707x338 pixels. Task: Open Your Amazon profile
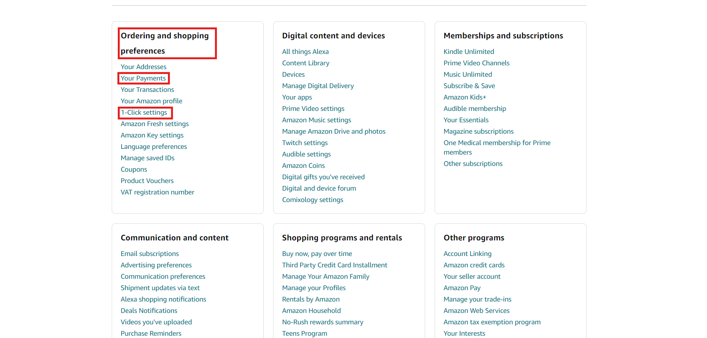point(152,101)
